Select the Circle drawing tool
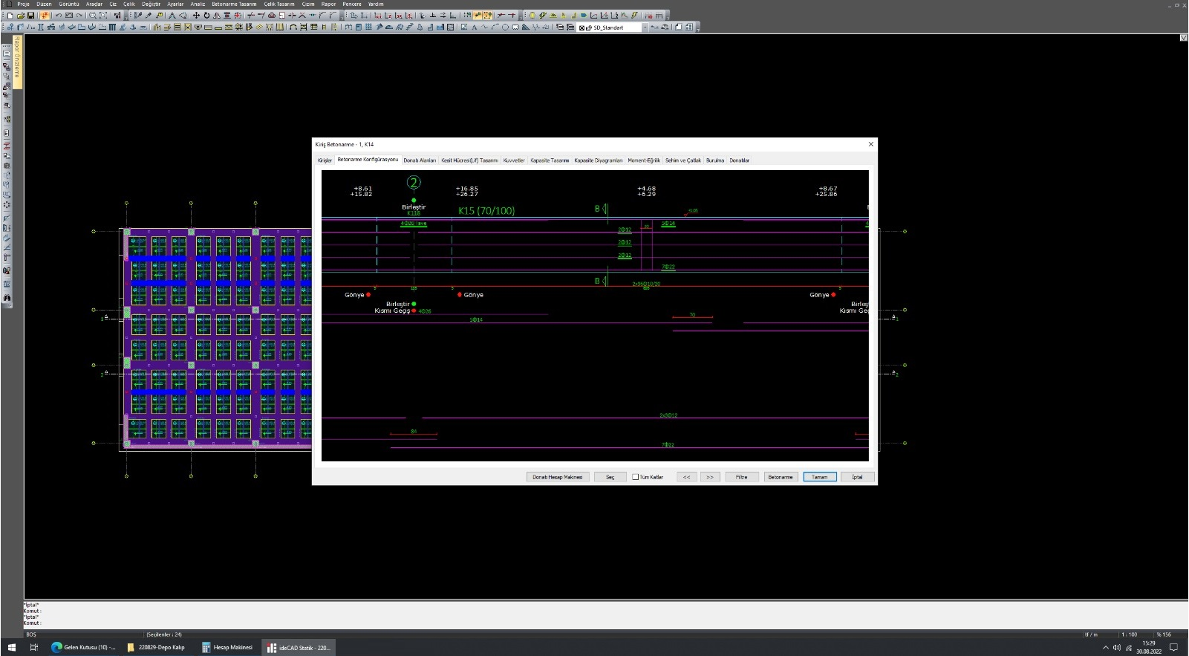1189x656 pixels. coord(505,27)
